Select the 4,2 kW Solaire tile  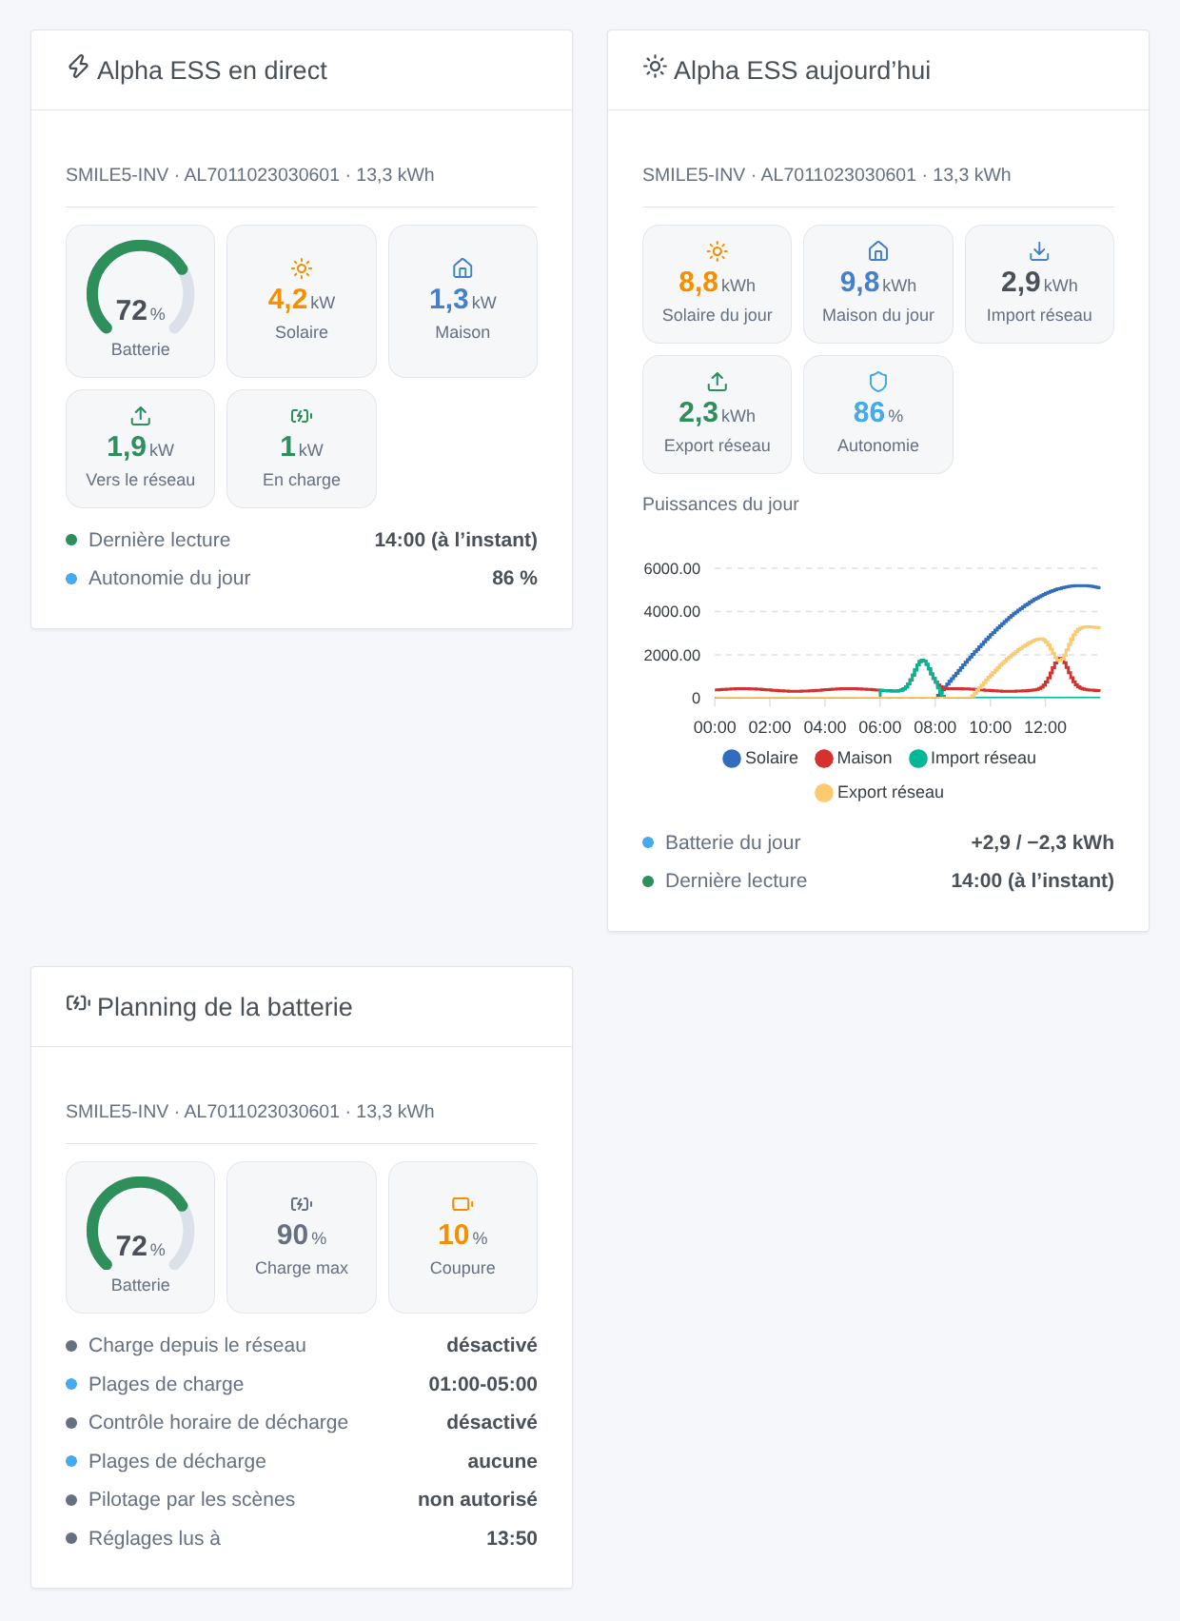pyautogui.click(x=302, y=301)
